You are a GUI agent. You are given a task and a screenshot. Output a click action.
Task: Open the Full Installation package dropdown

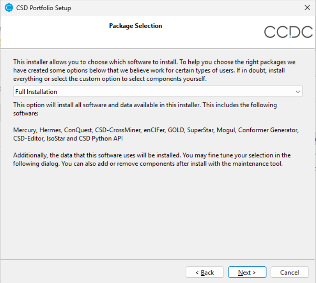(x=157, y=92)
